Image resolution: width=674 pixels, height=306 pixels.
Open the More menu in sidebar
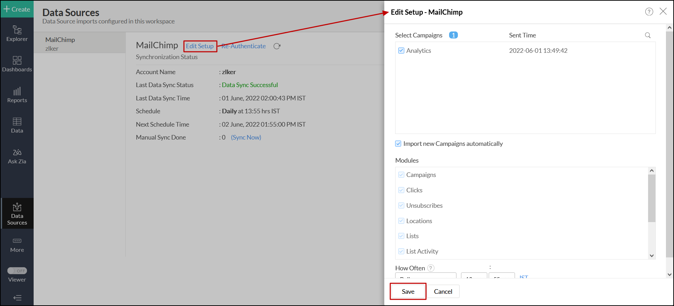tap(17, 245)
